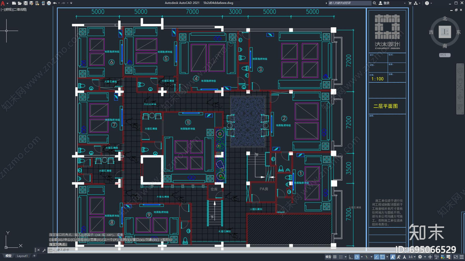Switch to the 模型 model tab
The width and height of the screenshot is (465, 261).
coord(8,256)
